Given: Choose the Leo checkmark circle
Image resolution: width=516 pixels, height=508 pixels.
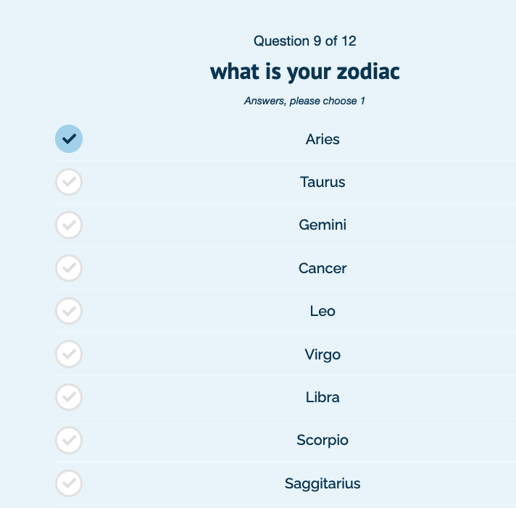Looking at the screenshot, I should click(69, 312).
